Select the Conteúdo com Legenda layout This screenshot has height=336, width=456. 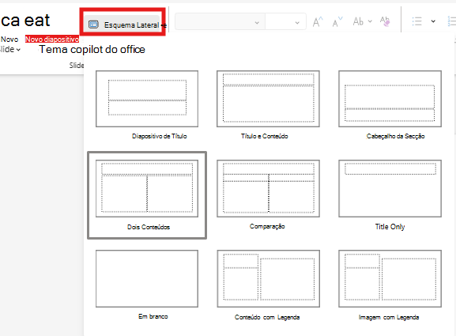pyautogui.click(x=268, y=285)
